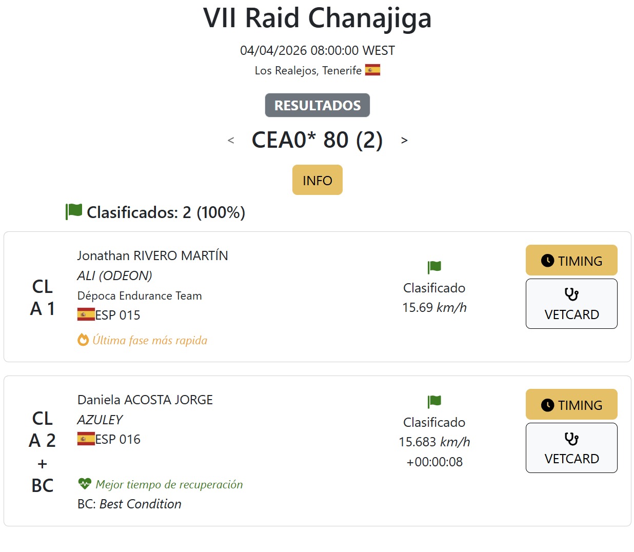This screenshot has width=634, height=552.
Task: Click the heart icon for Mejor tiempo de recuperación
Action: [x=85, y=483]
